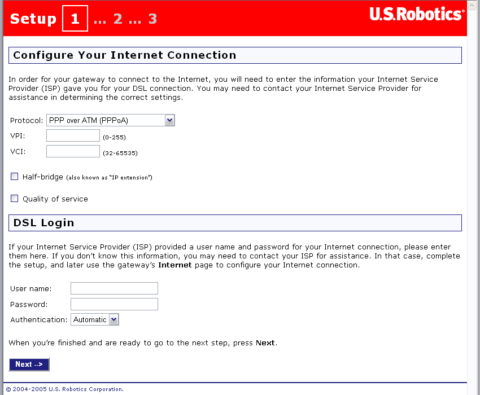Click the 'VPI:' label
Image resolution: width=480 pixels, height=395 pixels.
click(x=18, y=136)
